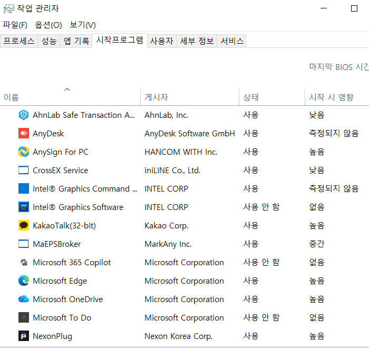Click the sort arrow above 이름
This screenshot has width=369, height=350.
(x=67, y=89)
